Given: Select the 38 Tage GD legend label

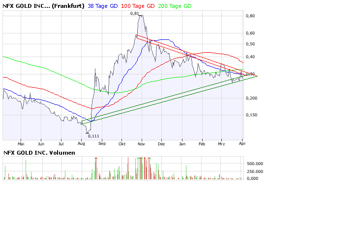Looking at the screenshot, I should pos(102,6).
